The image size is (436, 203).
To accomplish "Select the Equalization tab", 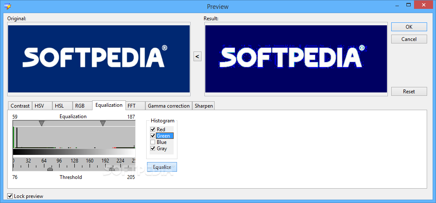I will 109,105.
